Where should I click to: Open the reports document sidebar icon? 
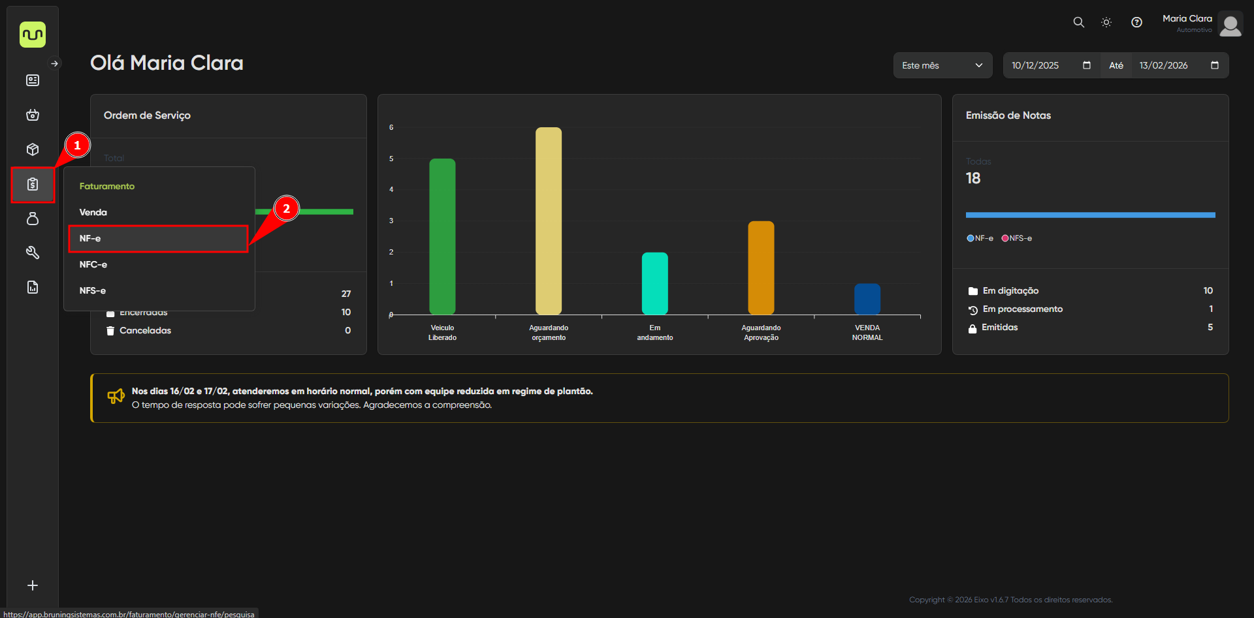(33, 287)
